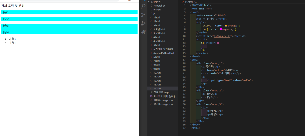Click the cyan 내용4 paragraph in browser

click(69, 32)
